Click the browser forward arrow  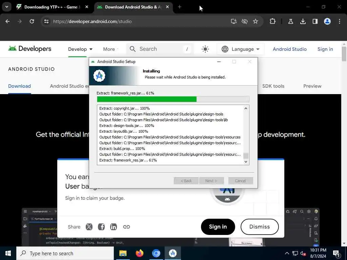point(19,21)
